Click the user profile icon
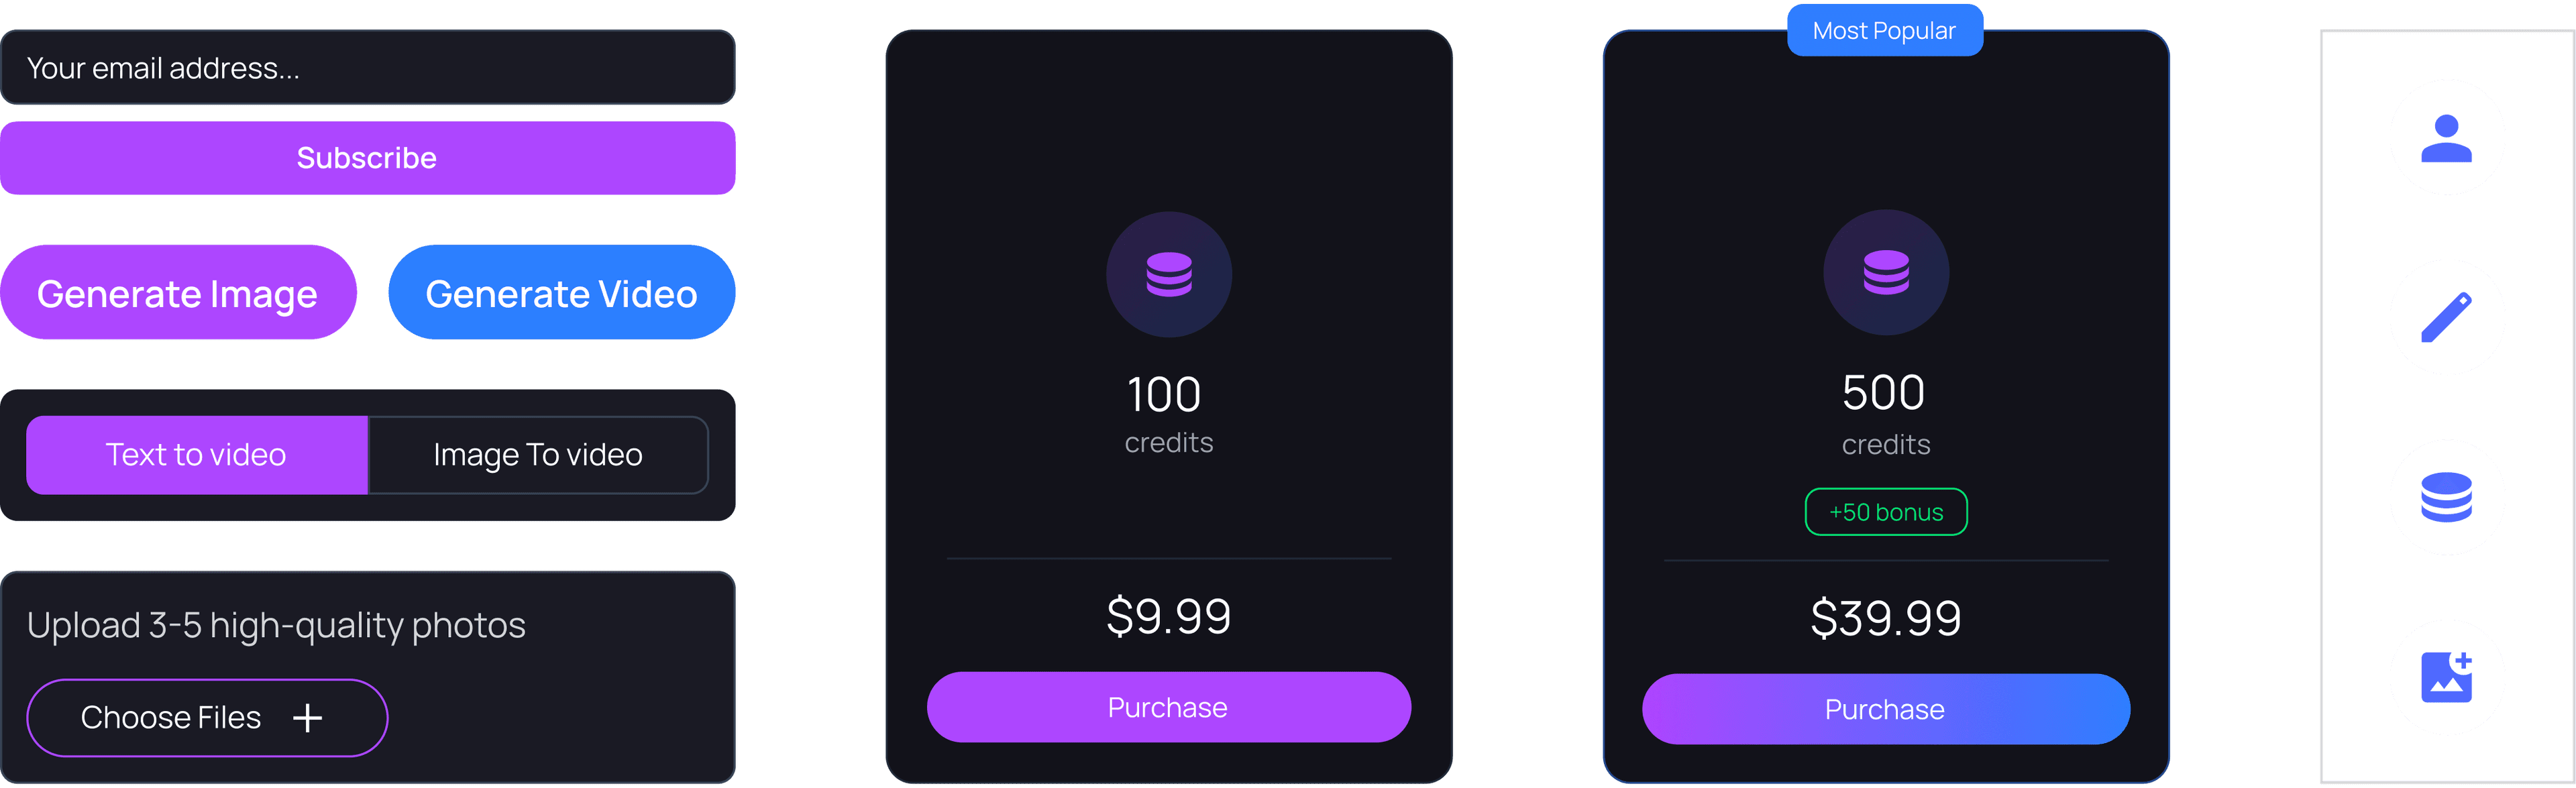2576x788 pixels. click(2446, 138)
